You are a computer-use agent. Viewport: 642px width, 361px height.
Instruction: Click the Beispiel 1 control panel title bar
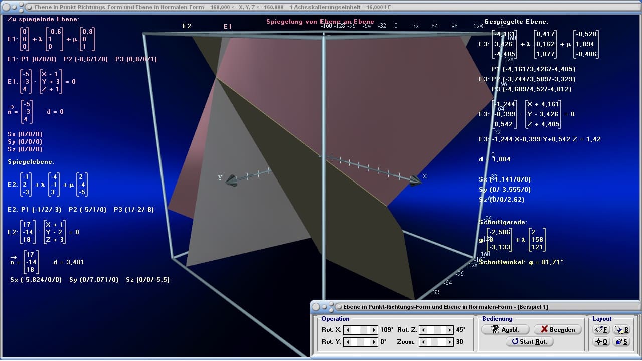tap(475, 307)
